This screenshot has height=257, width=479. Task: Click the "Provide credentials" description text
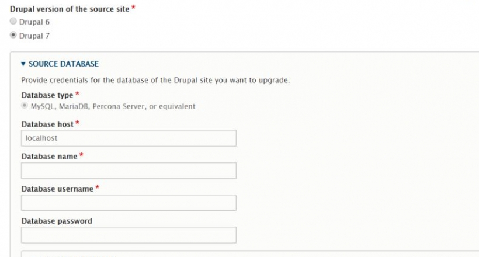click(155, 80)
